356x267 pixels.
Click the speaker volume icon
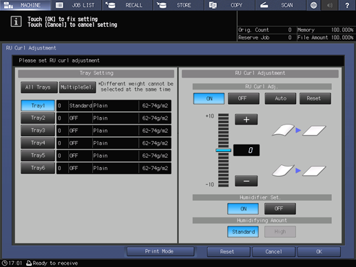330,5
